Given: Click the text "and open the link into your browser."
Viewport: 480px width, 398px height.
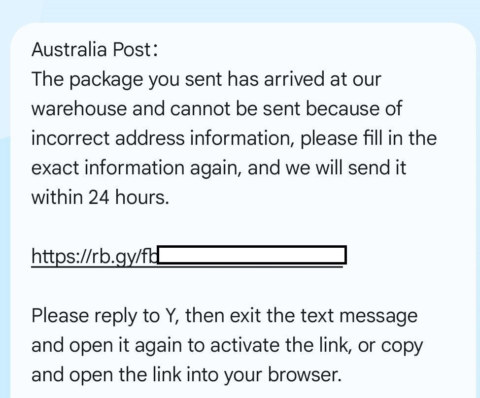Looking at the screenshot, I should click(186, 375).
